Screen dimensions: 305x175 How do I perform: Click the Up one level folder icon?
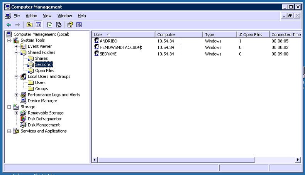(29, 25)
